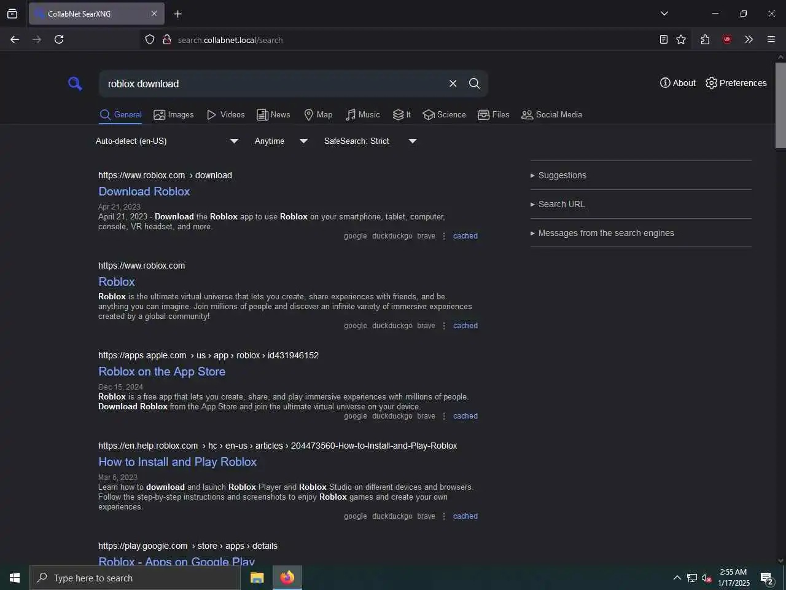Open cached link for How to Install result
Image resolution: width=786 pixels, height=590 pixels.
click(x=465, y=516)
